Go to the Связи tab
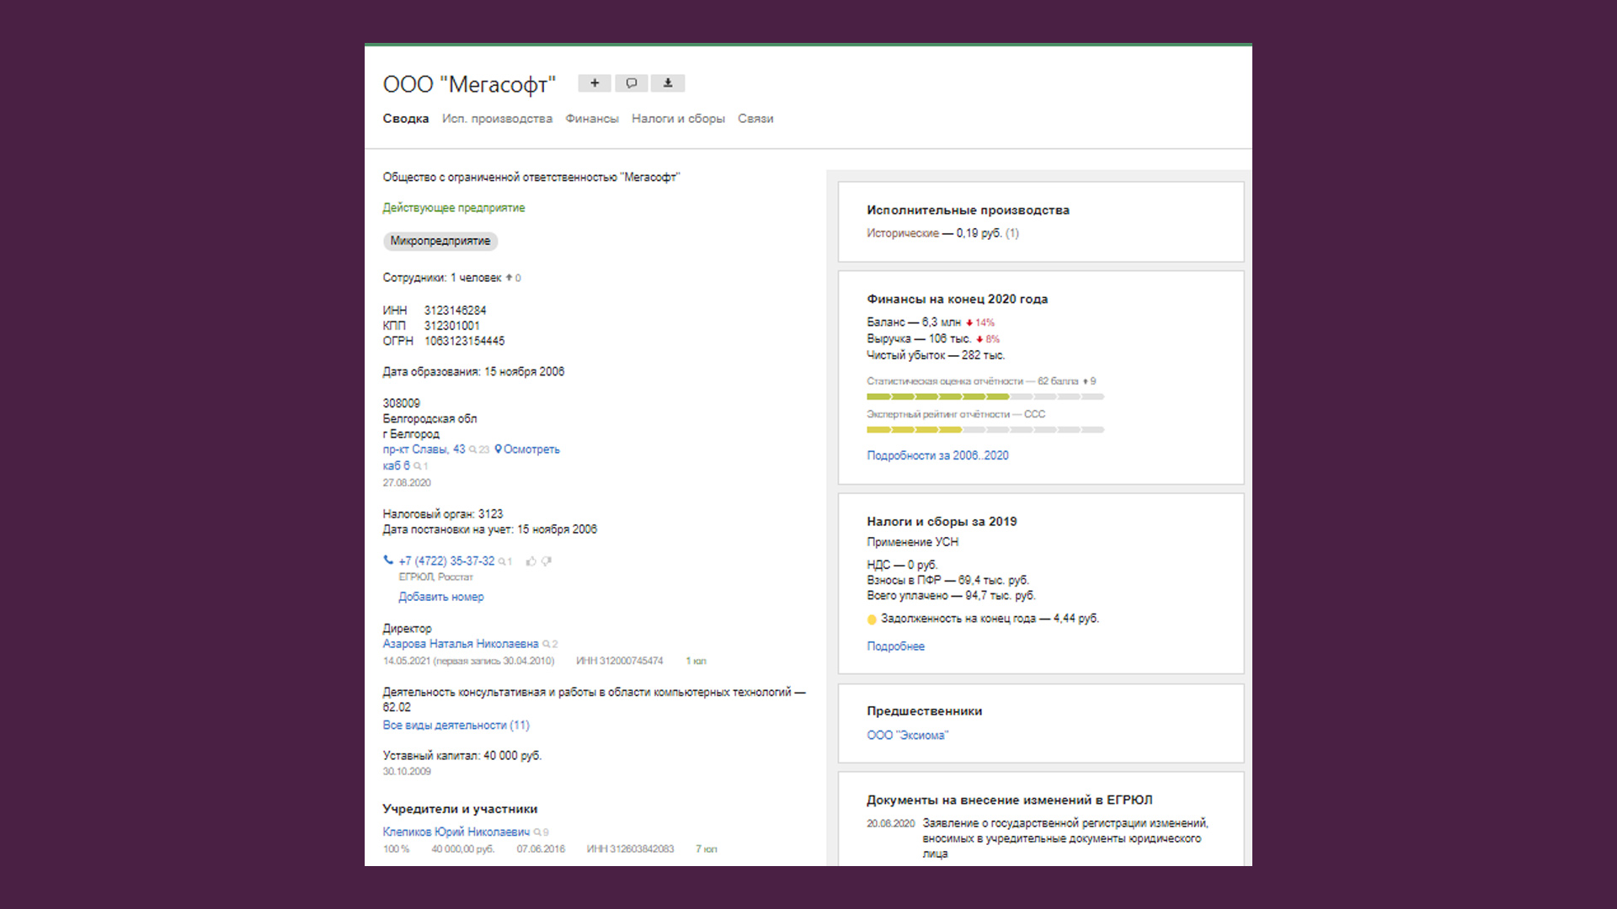Image resolution: width=1617 pixels, height=909 pixels. (x=755, y=119)
